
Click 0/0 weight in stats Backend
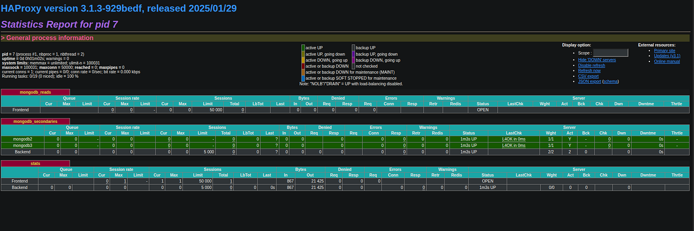[551, 187]
